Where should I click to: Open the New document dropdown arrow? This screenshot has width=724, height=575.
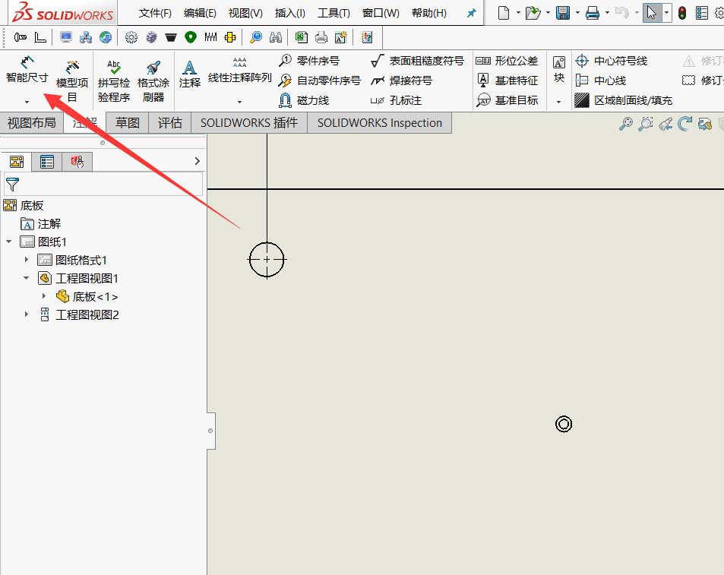(x=517, y=13)
